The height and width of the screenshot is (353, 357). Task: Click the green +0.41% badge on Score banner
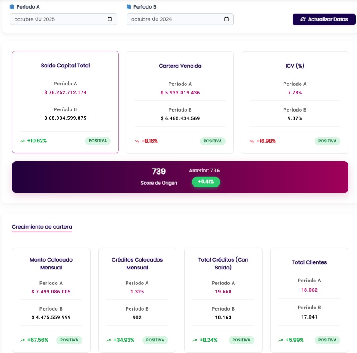tap(206, 182)
